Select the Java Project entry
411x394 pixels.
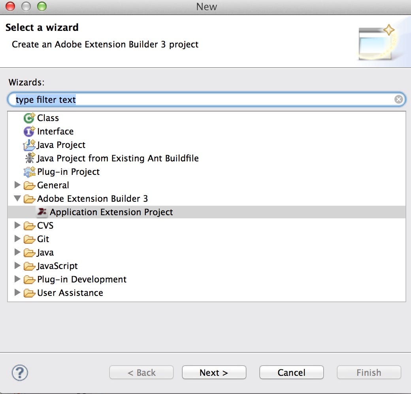click(61, 145)
